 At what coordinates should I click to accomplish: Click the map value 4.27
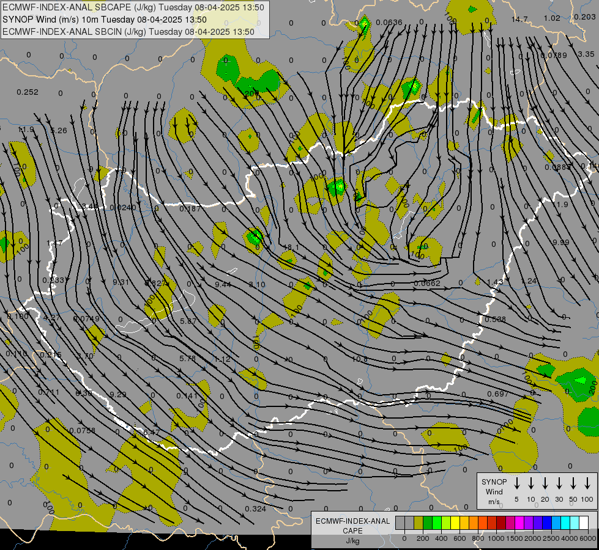(x=51, y=318)
